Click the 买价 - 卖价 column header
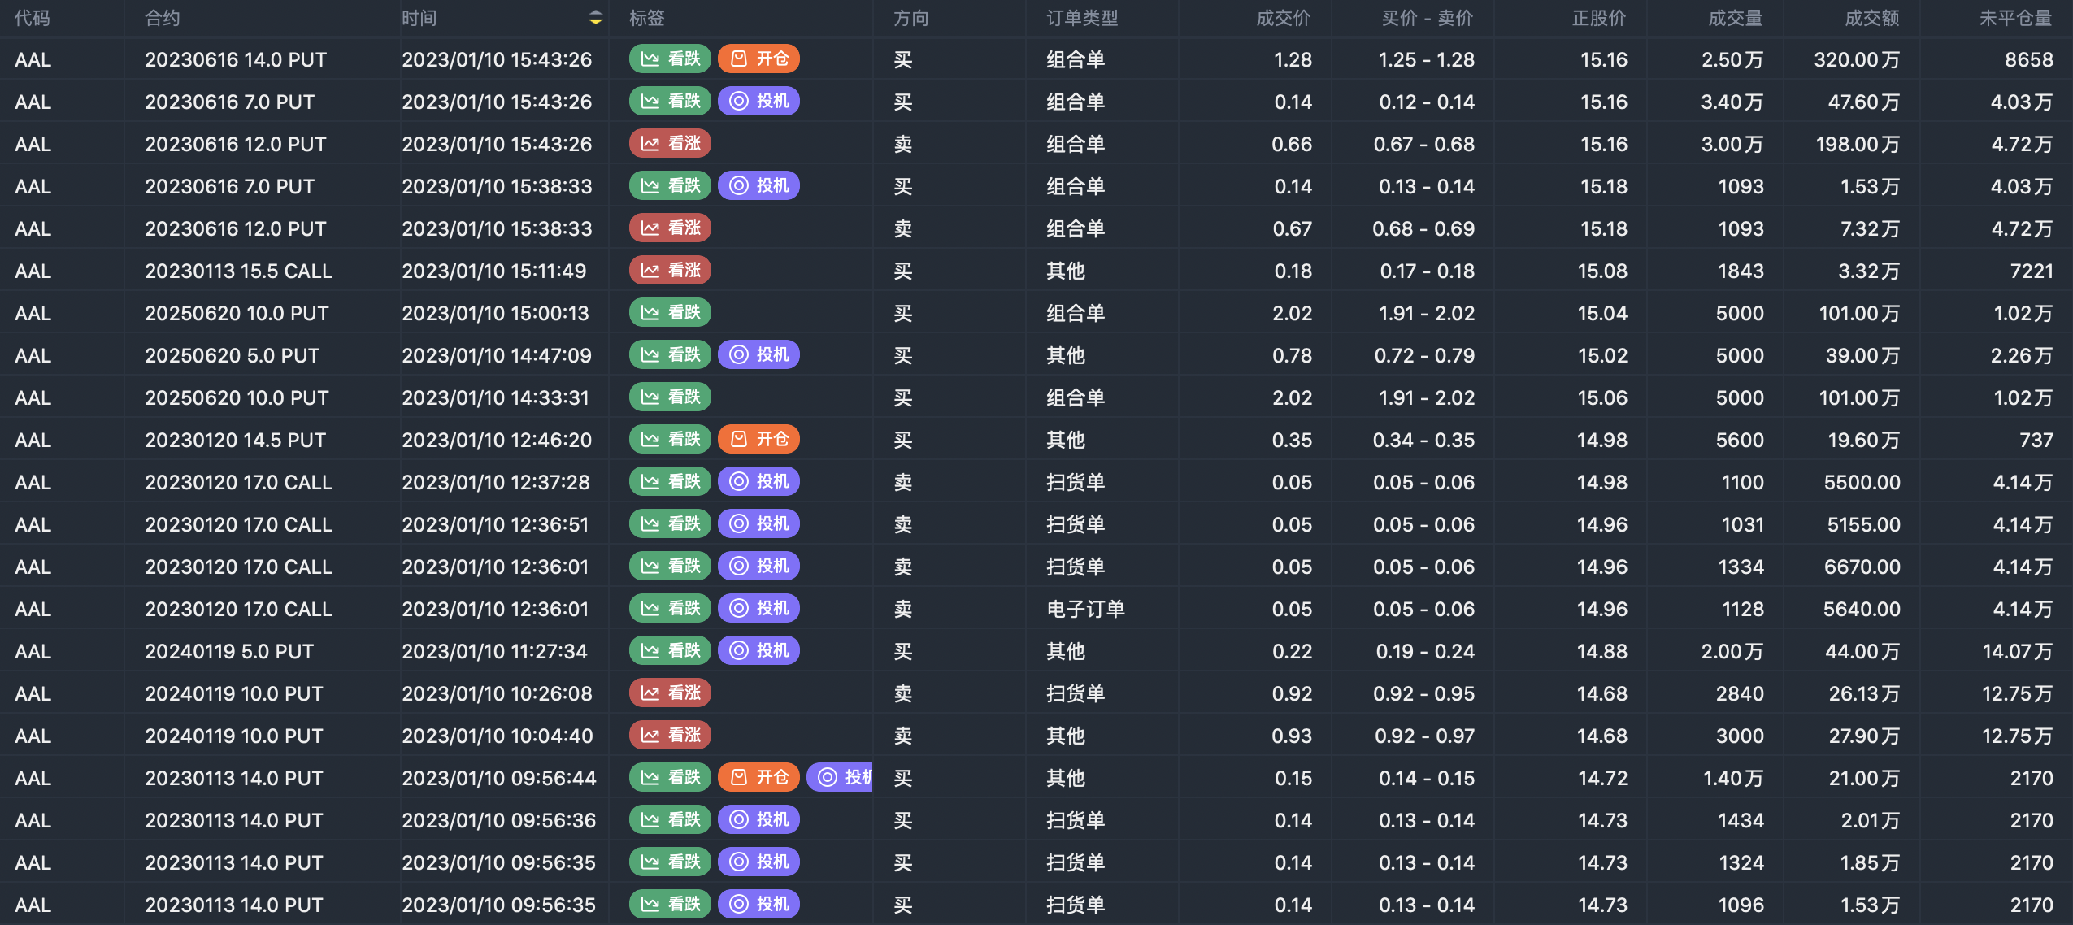The image size is (2073, 925). coord(1428,18)
